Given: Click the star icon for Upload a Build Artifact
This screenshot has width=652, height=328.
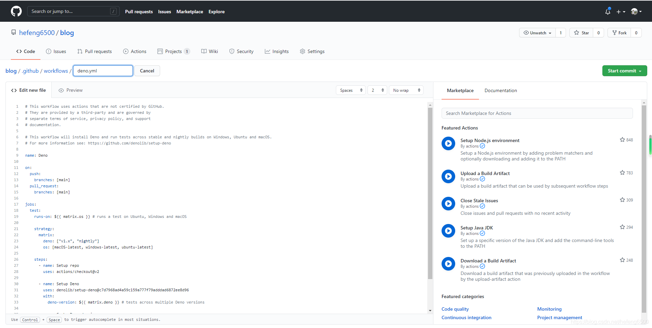Looking at the screenshot, I should [x=622, y=173].
